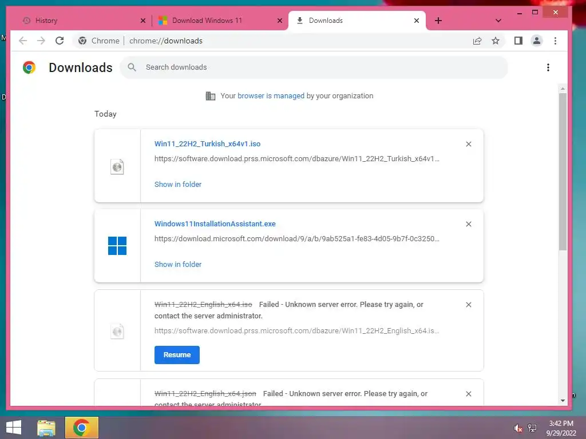Click the scrollbar up arrow

coord(563,89)
